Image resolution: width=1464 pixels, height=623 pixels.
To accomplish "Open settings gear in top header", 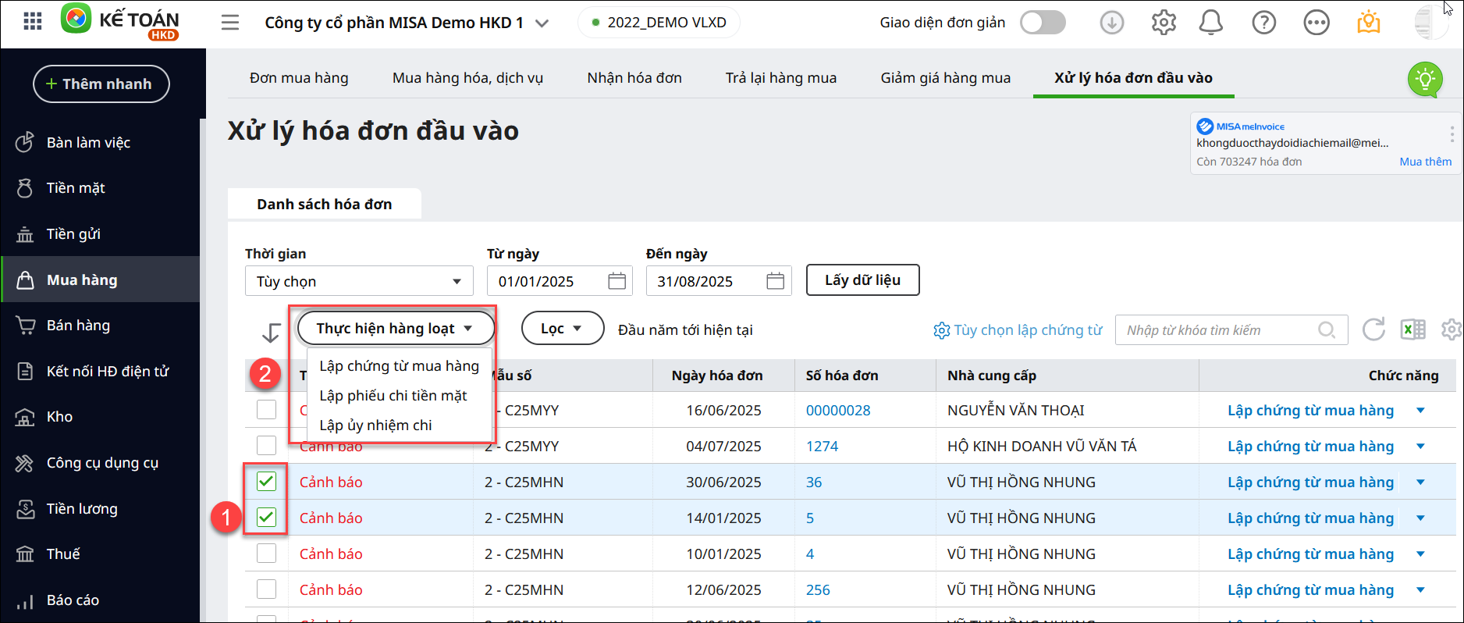I will coord(1164,23).
